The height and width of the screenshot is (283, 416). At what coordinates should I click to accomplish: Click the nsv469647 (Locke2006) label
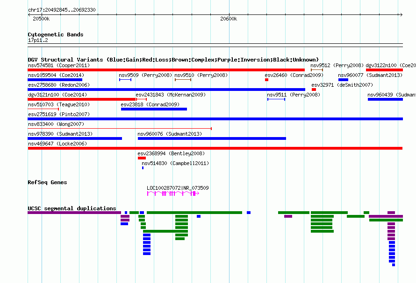tap(57, 144)
